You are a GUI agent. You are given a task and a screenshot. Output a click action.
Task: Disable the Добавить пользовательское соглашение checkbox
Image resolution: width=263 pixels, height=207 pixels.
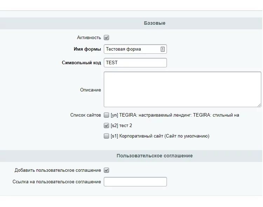107,170
